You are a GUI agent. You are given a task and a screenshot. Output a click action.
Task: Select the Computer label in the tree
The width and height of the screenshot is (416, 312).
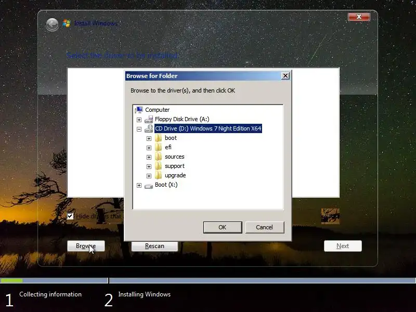[x=158, y=110]
